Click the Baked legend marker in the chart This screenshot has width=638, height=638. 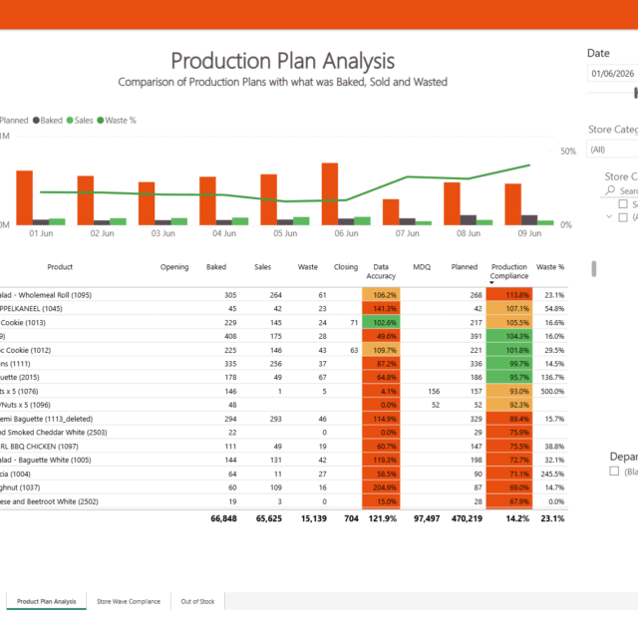pos(36,121)
